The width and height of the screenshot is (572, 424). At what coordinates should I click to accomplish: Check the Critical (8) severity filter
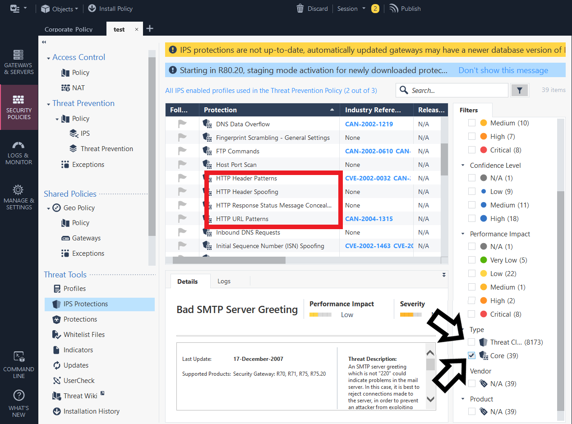[472, 150]
